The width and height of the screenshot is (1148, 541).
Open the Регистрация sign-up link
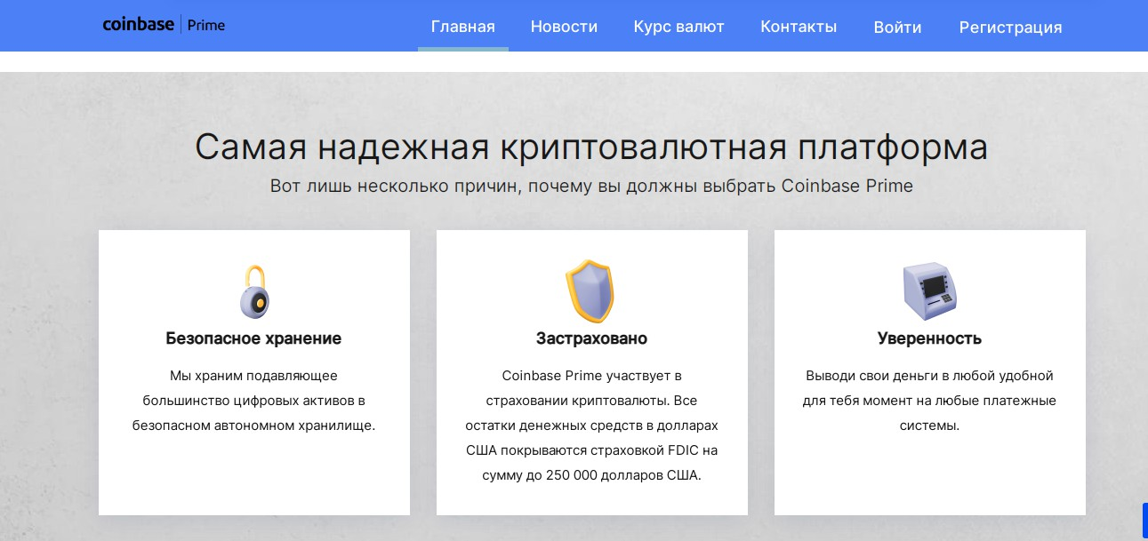[1010, 27]
